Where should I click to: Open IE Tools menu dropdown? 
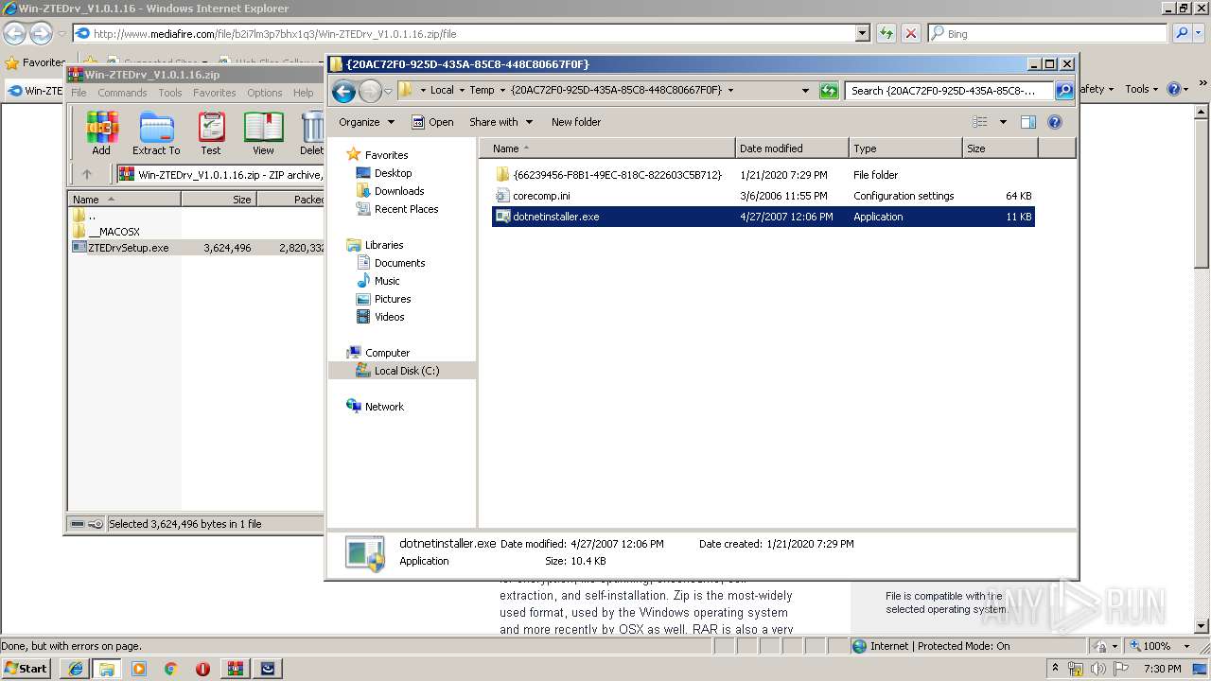pos(1142,89)
